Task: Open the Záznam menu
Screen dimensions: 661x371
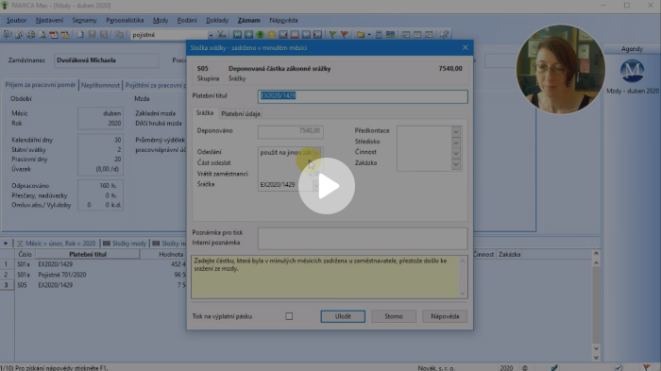Action: [x=248, y=20]
